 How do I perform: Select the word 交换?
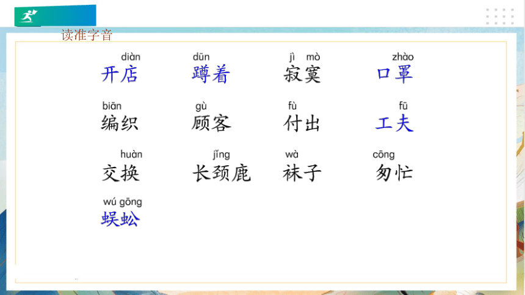tap(120, 173)
